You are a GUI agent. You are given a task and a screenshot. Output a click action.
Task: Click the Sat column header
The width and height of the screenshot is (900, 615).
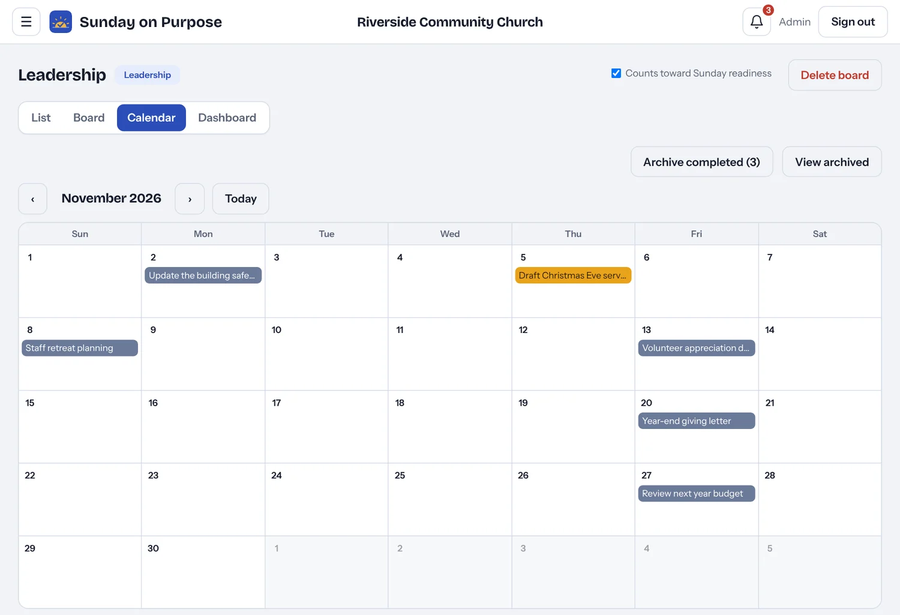point(820,234)
